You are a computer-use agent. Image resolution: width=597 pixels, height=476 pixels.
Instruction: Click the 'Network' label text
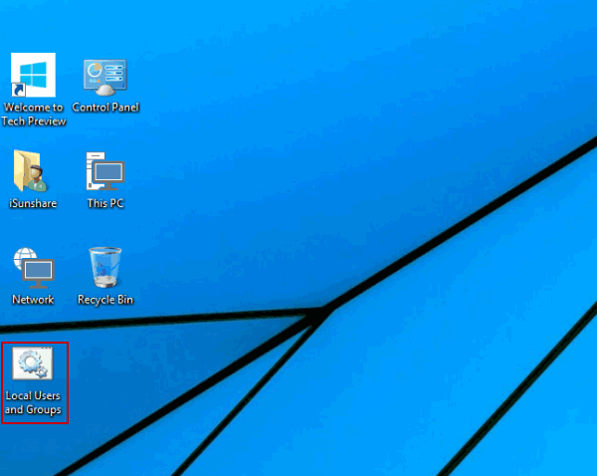33,300
